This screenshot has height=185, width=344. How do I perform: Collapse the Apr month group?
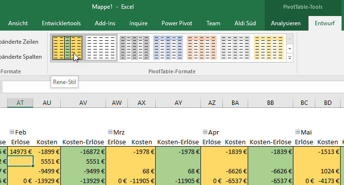[x=205, y=132]
